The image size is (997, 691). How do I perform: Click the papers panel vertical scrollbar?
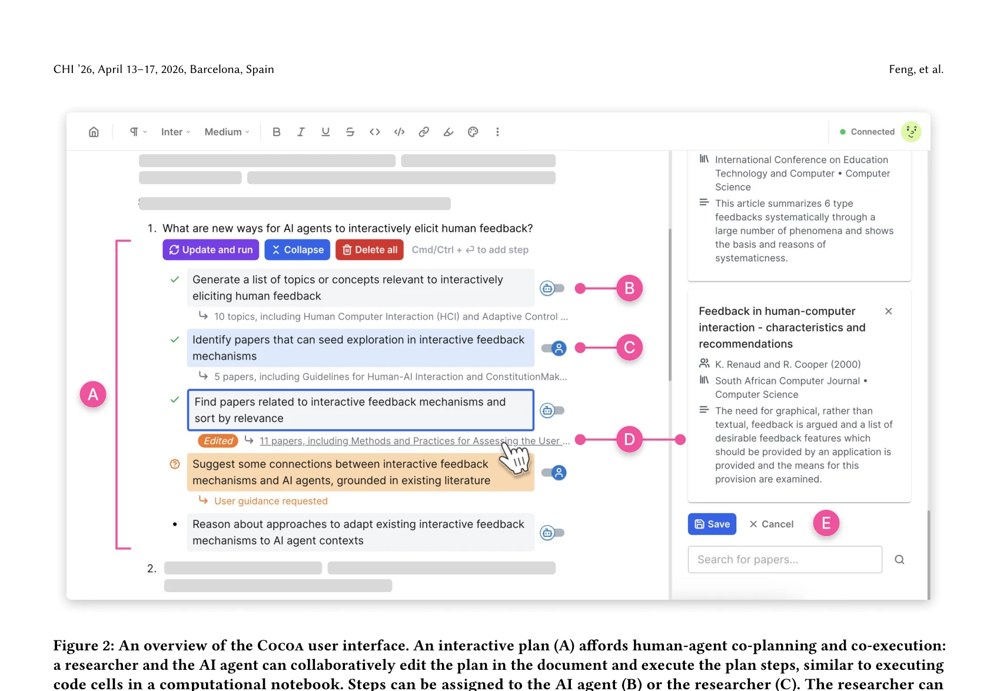[929, 554]
